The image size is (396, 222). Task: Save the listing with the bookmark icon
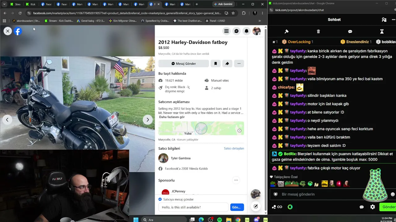click(216, 64)
